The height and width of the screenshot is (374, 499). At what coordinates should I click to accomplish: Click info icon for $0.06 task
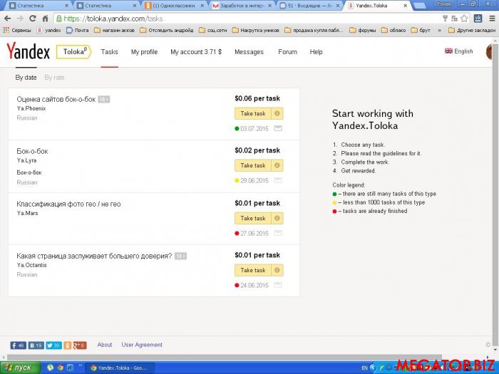[277, 113]
